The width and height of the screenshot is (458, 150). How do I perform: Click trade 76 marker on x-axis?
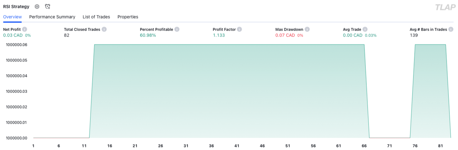415,146
